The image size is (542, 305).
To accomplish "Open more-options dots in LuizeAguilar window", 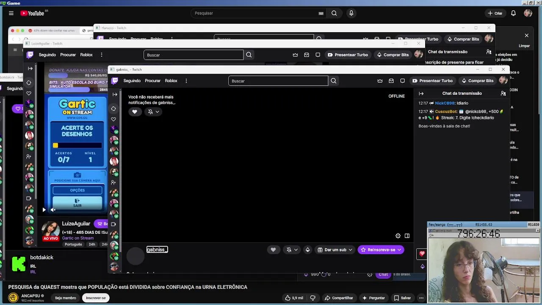I will click(101, 55).
